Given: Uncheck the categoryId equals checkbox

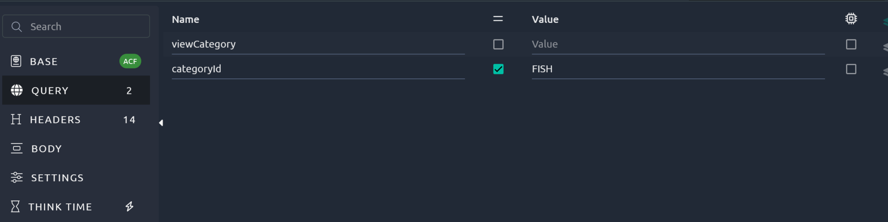Looking at the screenshot, I should 498,69.
